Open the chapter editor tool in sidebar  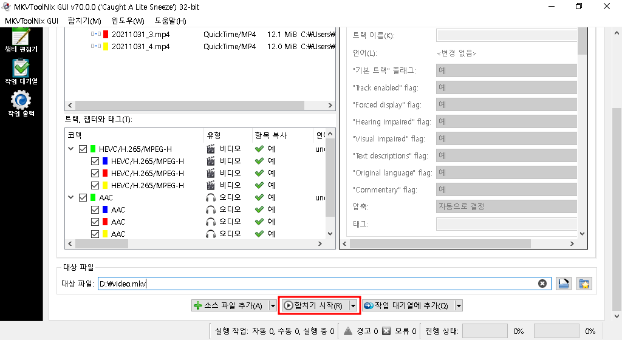click(21, 41)
